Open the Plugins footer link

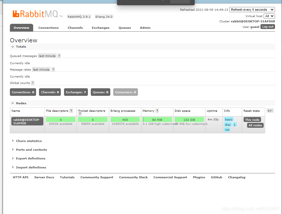pos(199,177)
